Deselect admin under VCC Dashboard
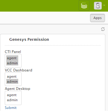108x111 pixels. pos(12,82)
